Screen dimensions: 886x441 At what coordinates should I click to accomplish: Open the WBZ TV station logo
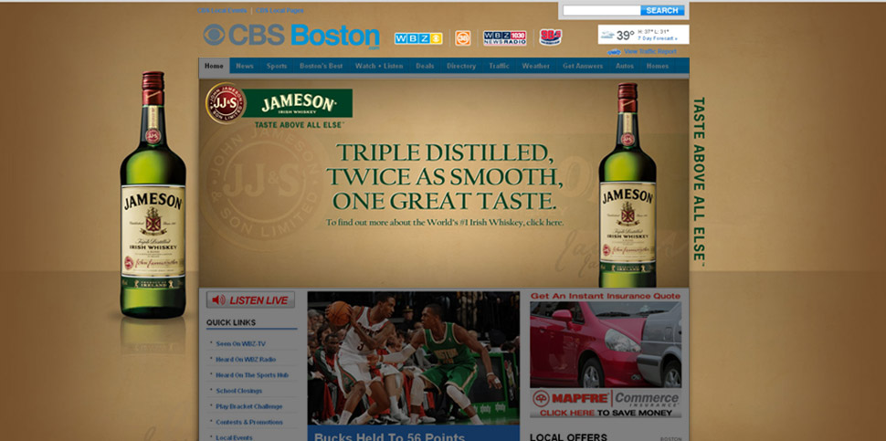coord(418,38)
